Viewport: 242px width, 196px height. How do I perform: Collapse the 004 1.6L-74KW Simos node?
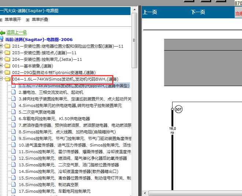point(1,79)
